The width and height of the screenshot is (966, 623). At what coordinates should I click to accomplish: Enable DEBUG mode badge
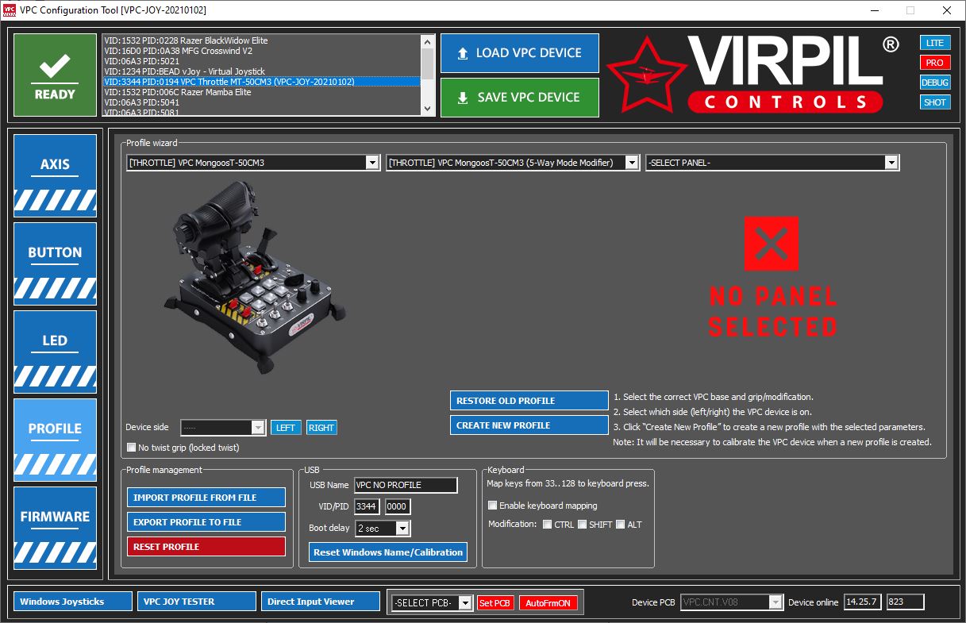pos(935,82)
